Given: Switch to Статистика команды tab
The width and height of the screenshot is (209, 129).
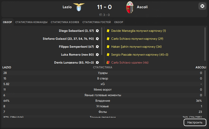Looking at the screenshot, I should tap(31, 22).
